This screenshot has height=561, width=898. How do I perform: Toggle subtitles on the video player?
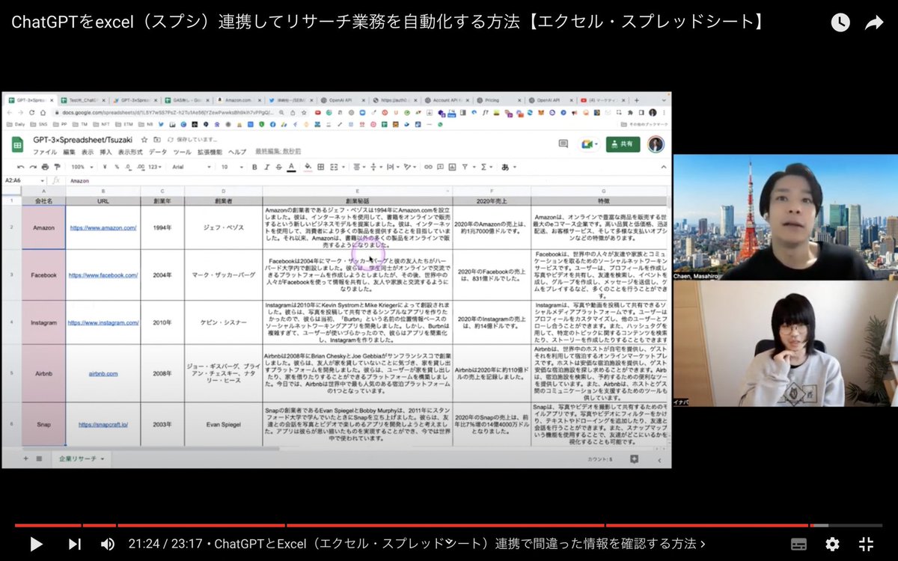[x=798, y=544]
